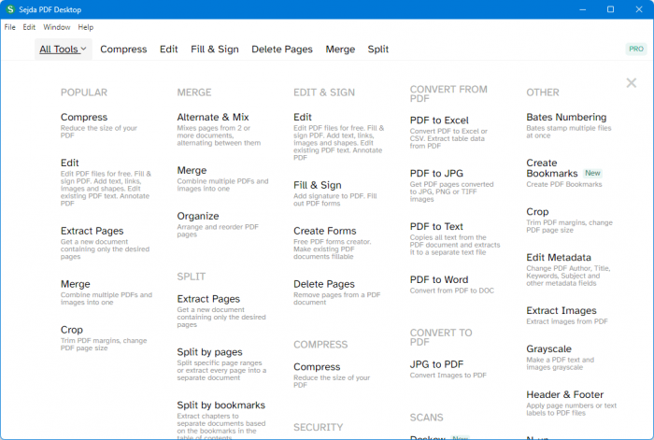Open the Split by pages tool
The width and height of the screenshot is (654, 440).
coord(210,352)
